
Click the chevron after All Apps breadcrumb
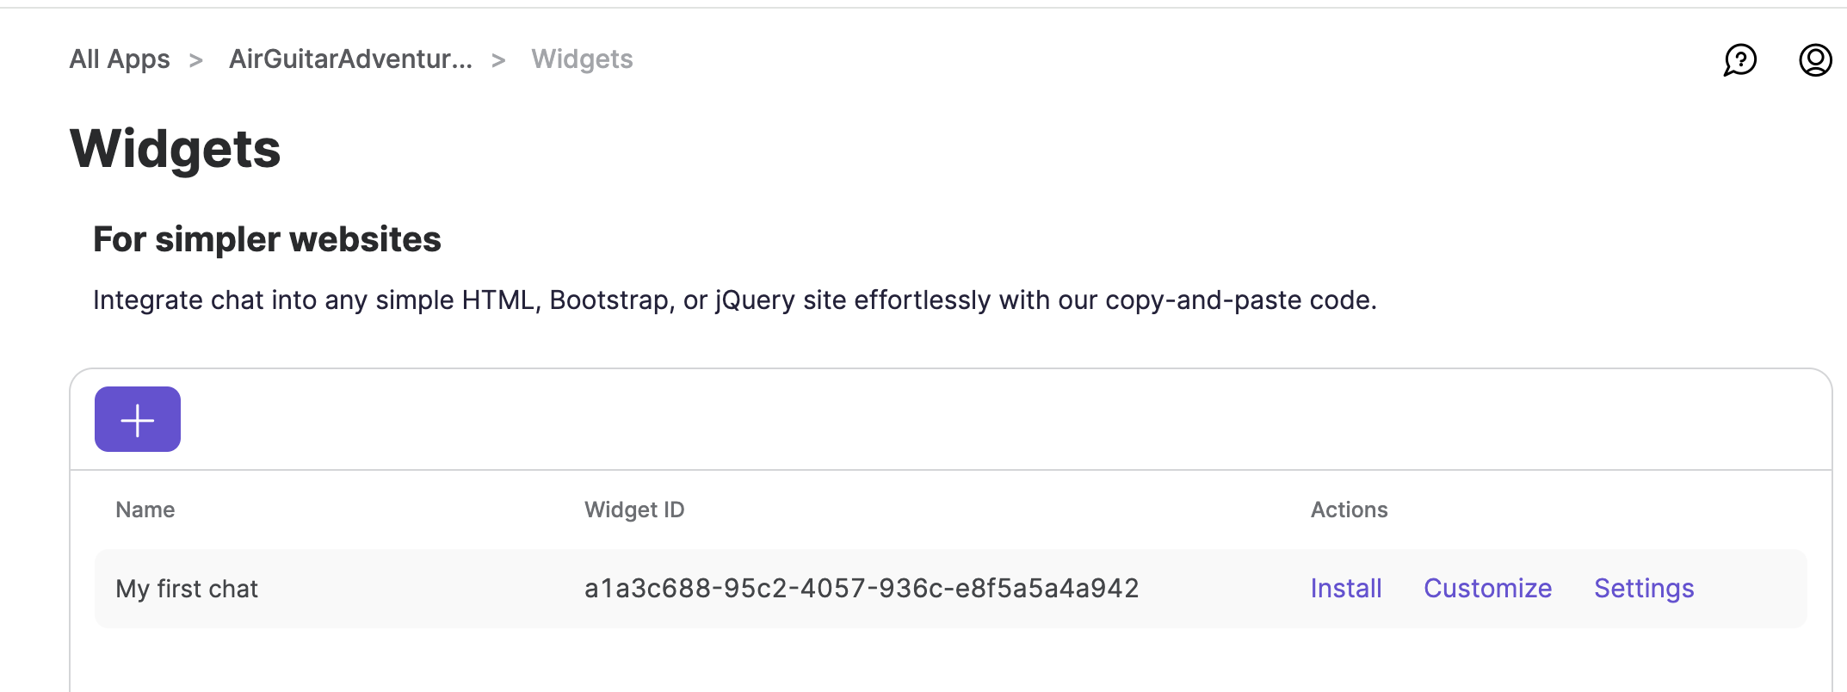198,59
